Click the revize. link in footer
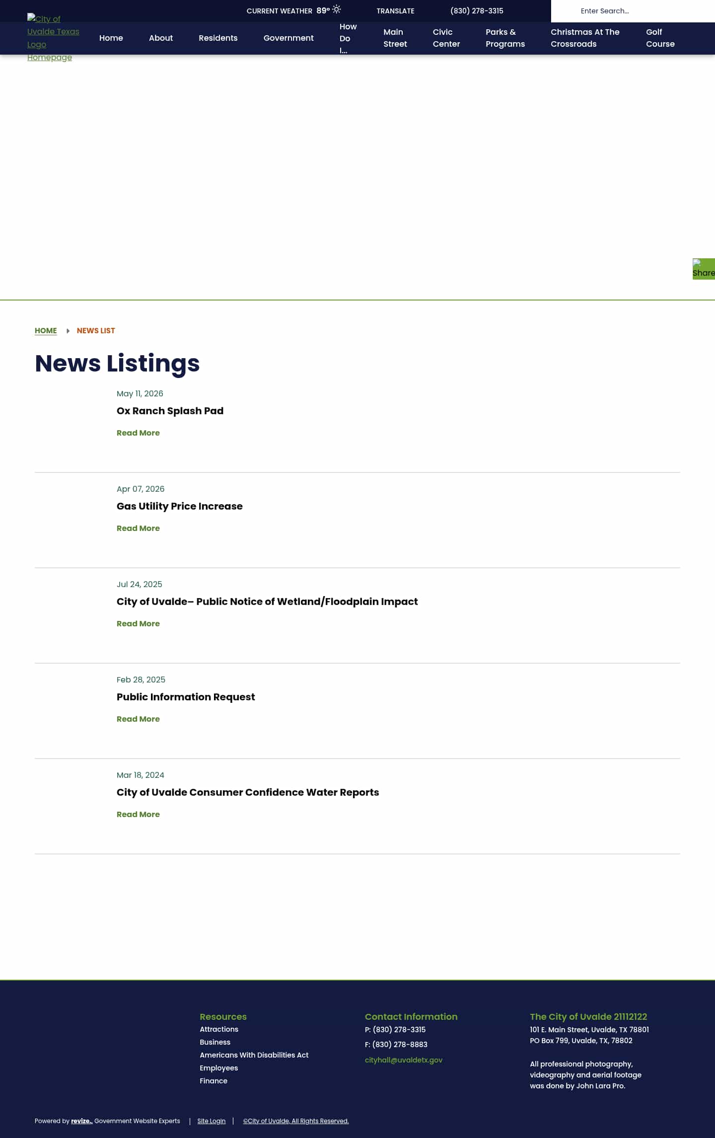The width and height of the screenshot is (715, 1138). (82, 1121)
